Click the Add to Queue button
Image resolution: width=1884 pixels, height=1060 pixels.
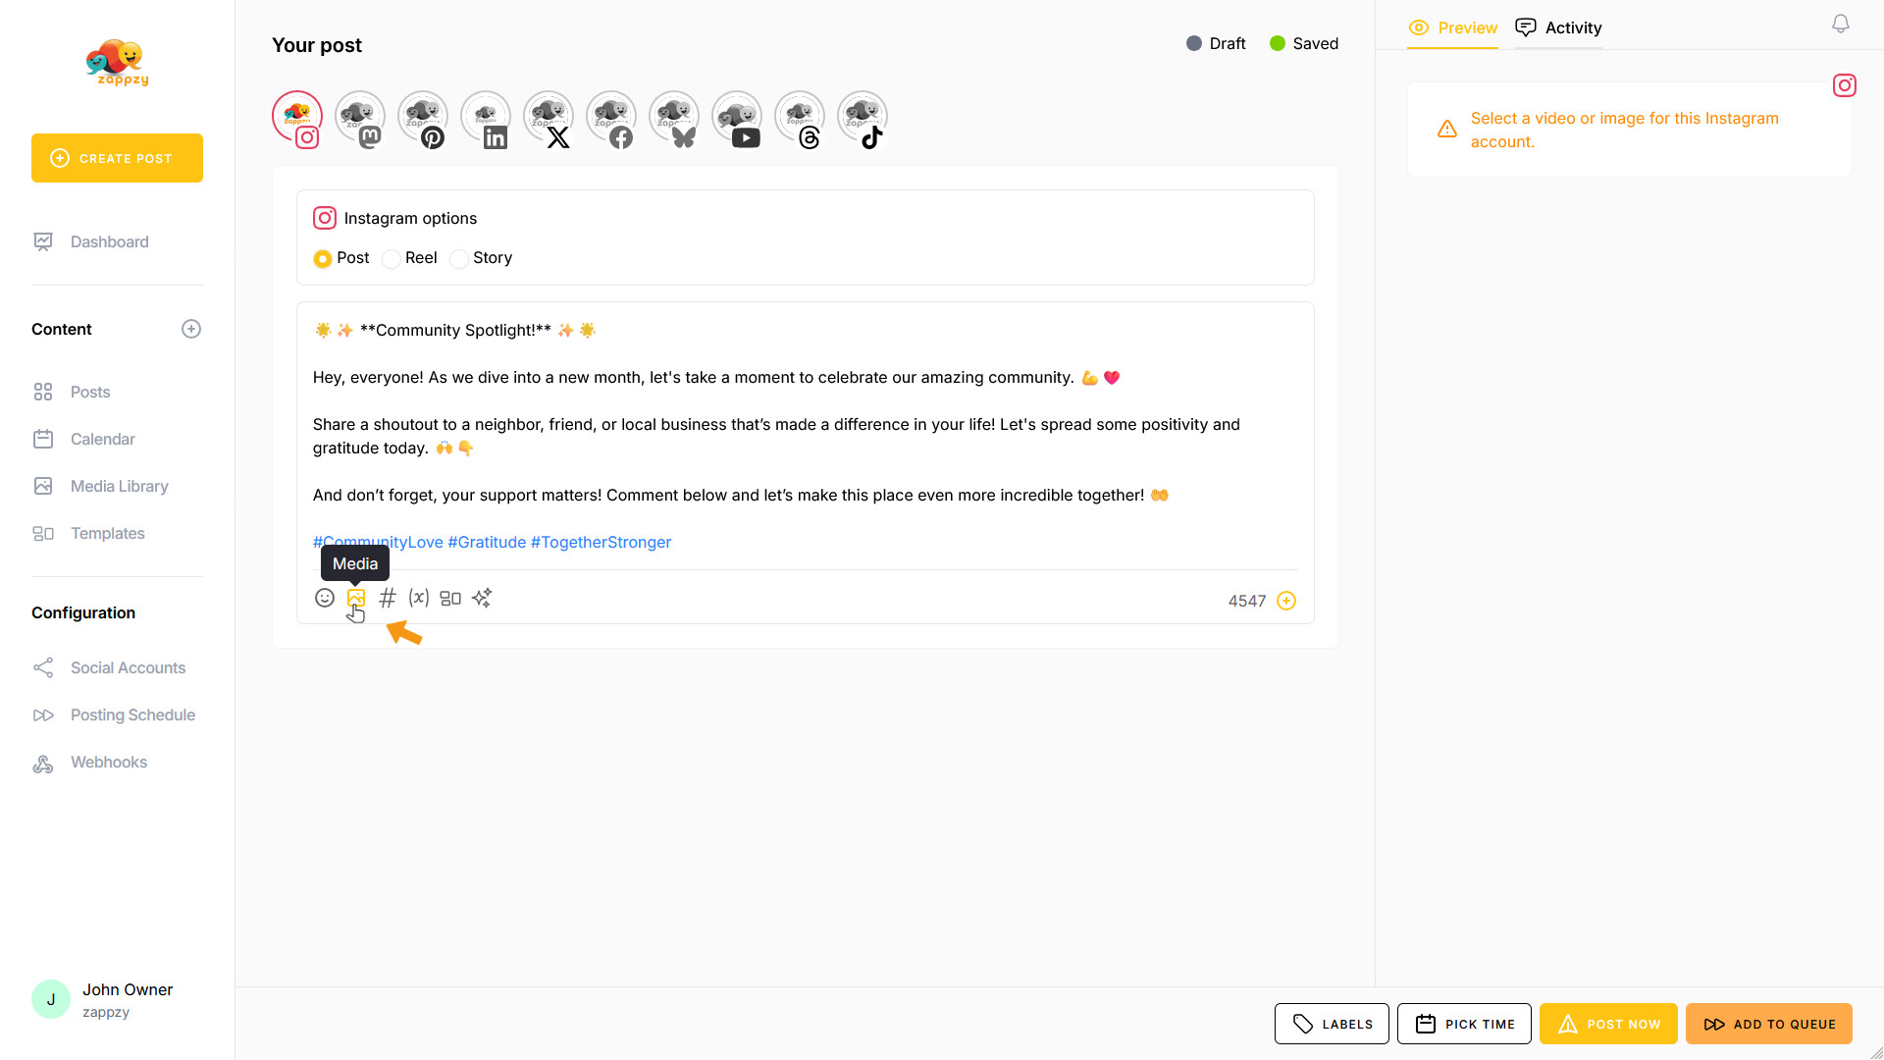point(1768,1024)
